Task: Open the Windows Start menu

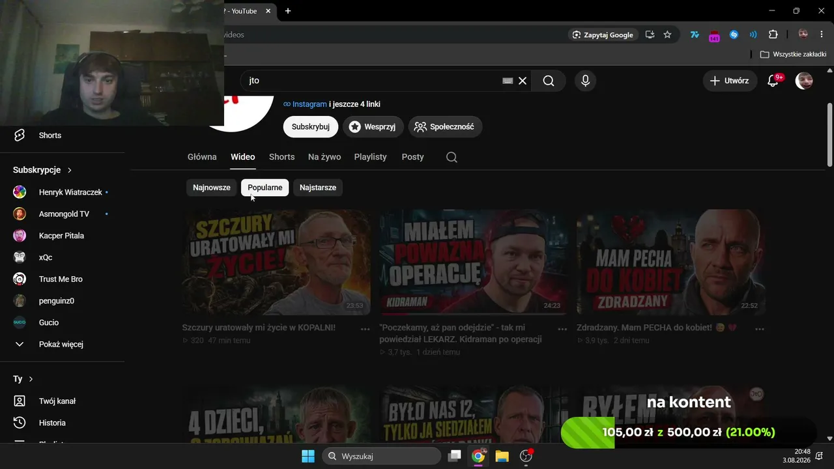Action: tap(308, 456)
